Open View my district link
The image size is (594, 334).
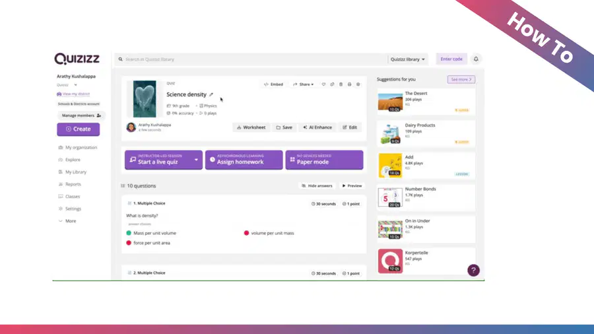click(x=73, y=94)
